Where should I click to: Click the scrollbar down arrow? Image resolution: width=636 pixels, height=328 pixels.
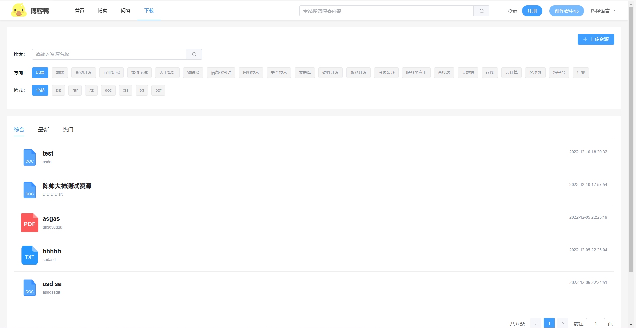click(x=631, y=325)
